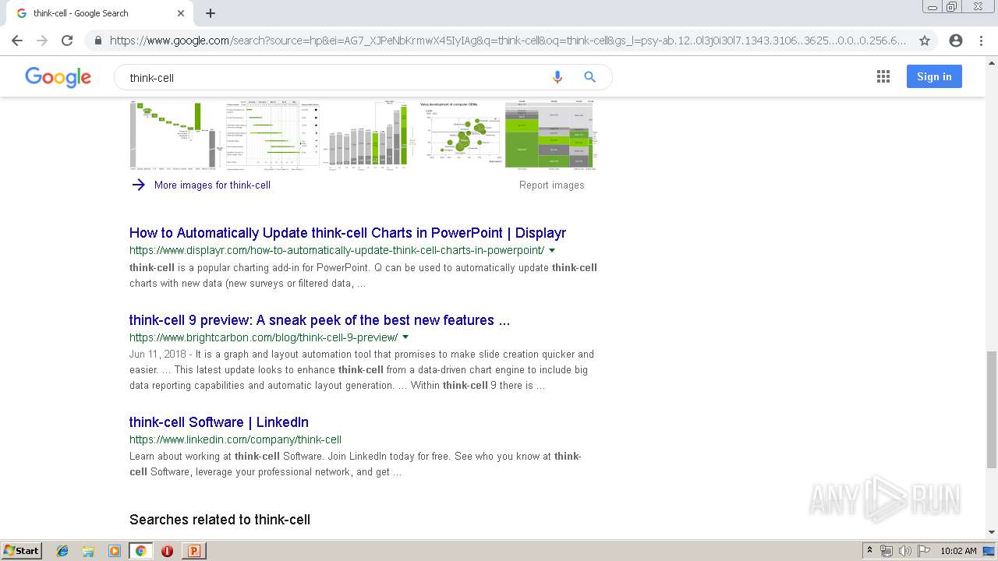Open waterfall chart image thumbnail
Image resolution: width=998 pixels, height=561 pixels.
(x=176, y=135)
